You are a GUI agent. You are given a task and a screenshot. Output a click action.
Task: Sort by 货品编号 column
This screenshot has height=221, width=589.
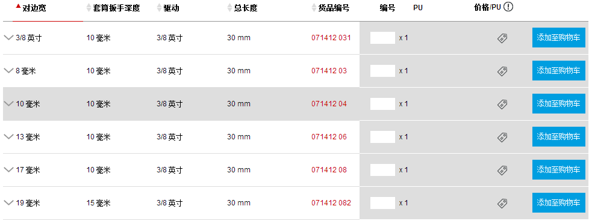pos(331,8)
